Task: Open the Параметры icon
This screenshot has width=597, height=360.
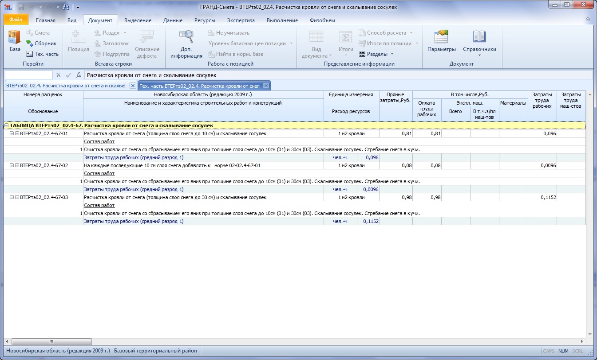Action: (x=441, y=38)
